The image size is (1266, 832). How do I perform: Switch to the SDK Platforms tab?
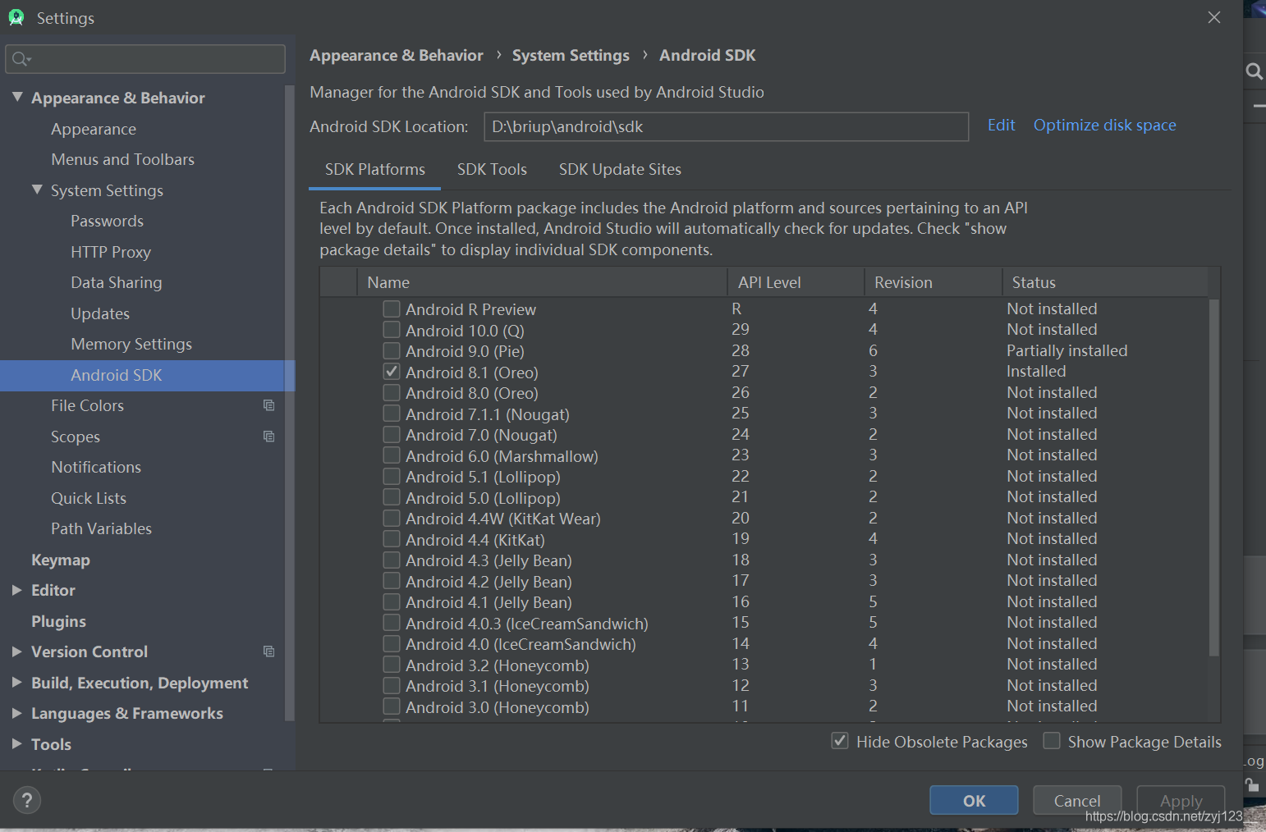[375, 170]
